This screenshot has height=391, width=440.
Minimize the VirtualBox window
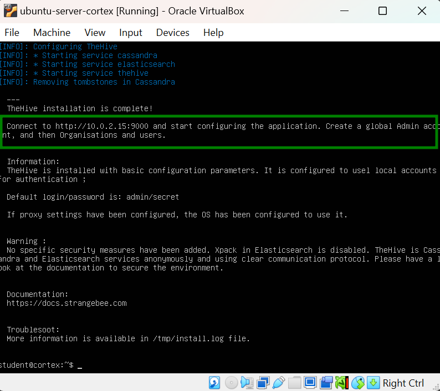344,11
